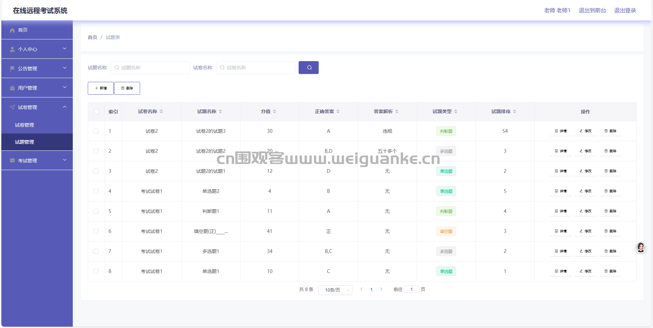Delete (删除) the 填空题 row 6
Screen dimensions: 653x328
click(610, 231)
